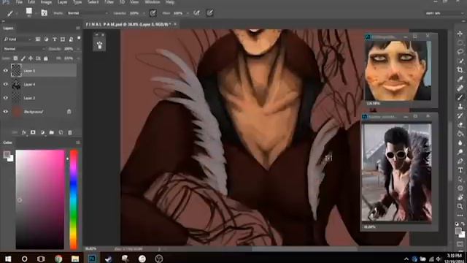The width and height of the screenshot is (467, 263).
Task: Toggle lock all padlock icon
Action: pos(46,58)
